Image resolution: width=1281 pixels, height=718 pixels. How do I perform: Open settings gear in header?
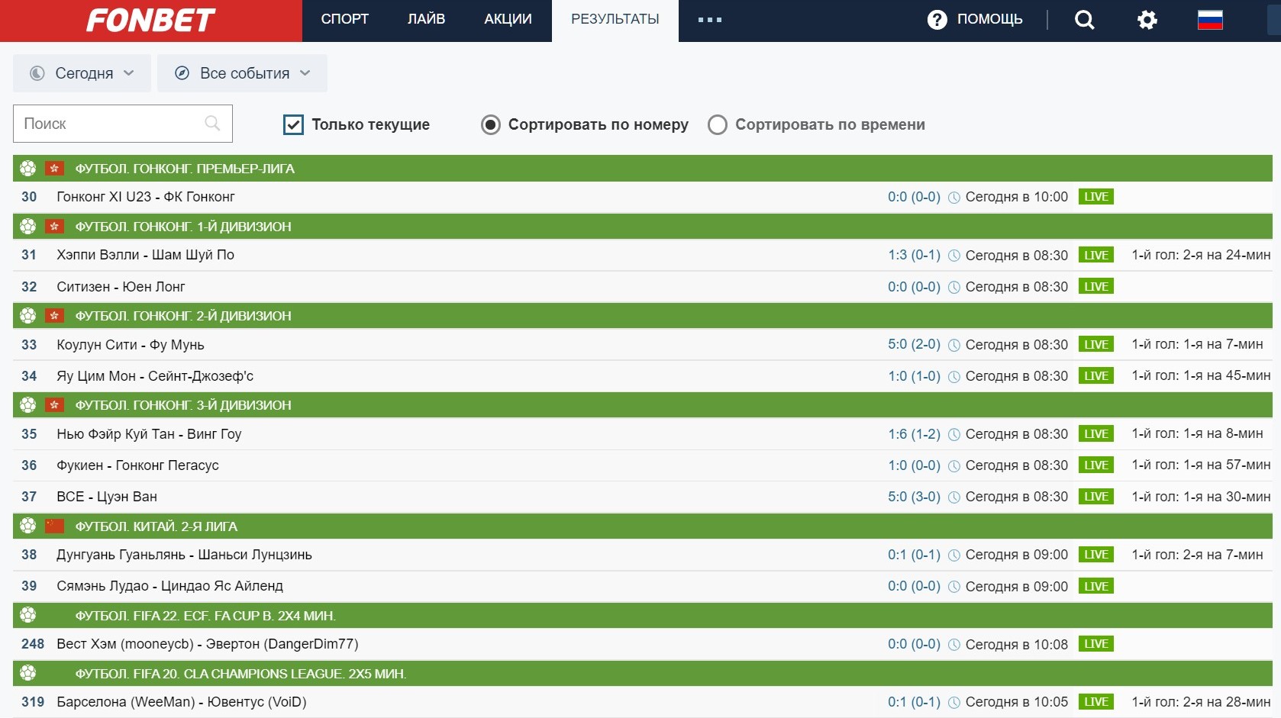coord(1147,20)
